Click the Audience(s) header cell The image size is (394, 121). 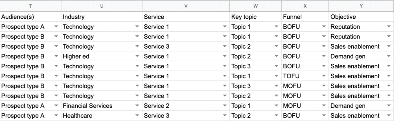30,17
